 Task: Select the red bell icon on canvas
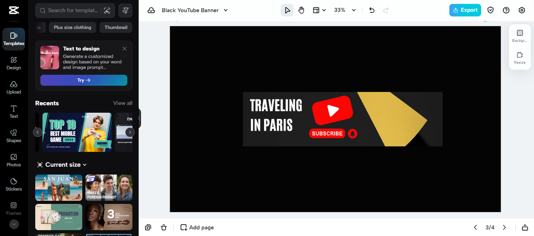point(353,133)
